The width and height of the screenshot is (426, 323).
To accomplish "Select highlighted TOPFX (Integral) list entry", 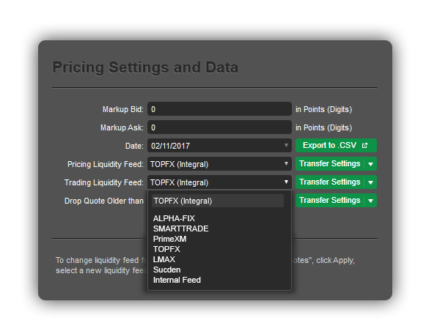I will [x=218, y=201].
